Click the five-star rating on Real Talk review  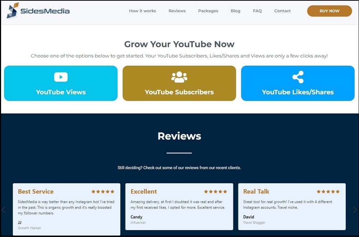click(328, 191)
